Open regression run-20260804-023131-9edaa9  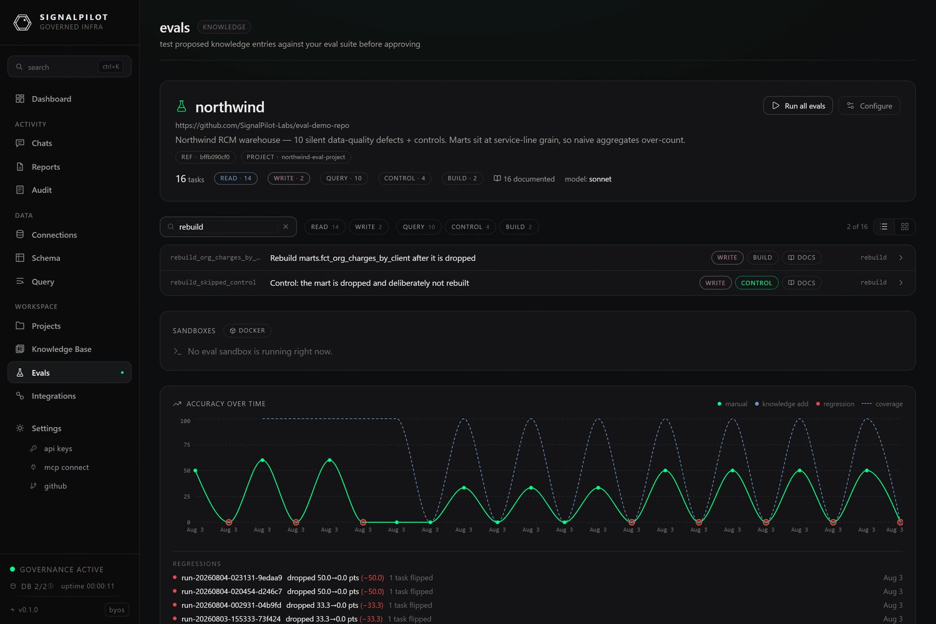[232, 578]
